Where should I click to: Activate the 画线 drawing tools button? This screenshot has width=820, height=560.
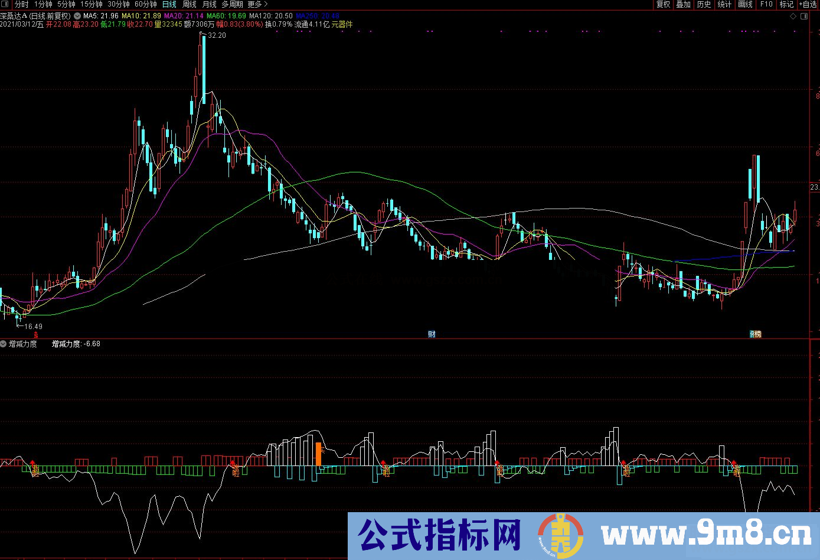tap(746, 4)
